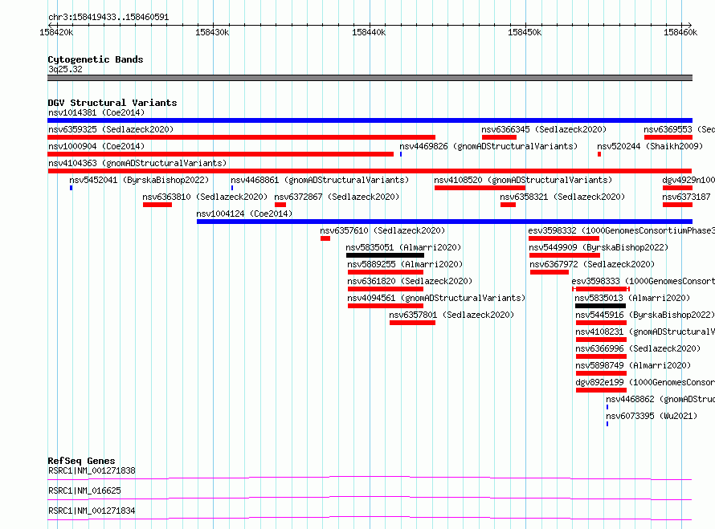This screenshot has width=715, height=529.
Task: Click the nsv5835051 (Almarri2020) label
Action: coord(403,247)
